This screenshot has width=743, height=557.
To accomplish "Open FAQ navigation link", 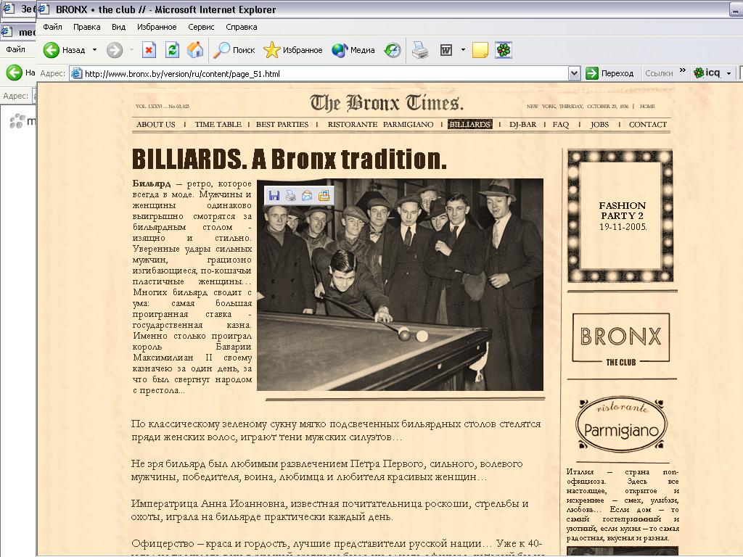I will click(x=561, y=125).
